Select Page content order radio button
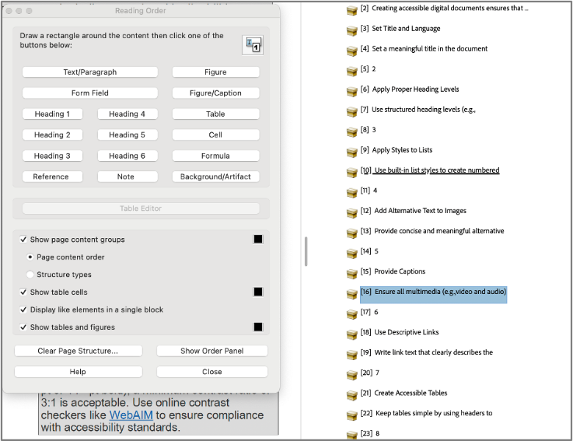Screen dimensions: 573x441 point(30,257)
